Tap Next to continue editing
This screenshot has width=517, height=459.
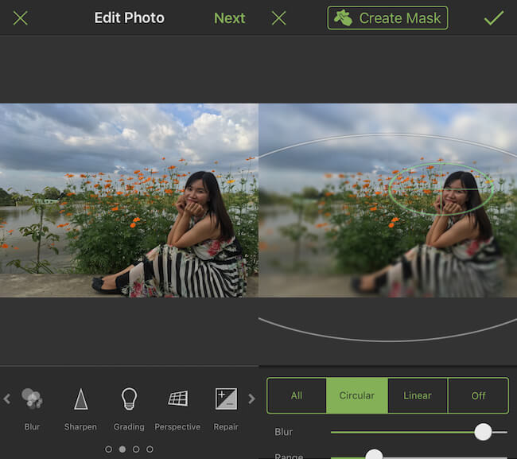[x=230, y=18]
